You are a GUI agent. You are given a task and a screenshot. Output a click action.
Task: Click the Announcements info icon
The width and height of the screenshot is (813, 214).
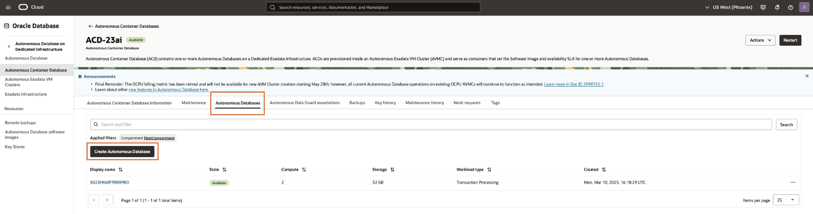coord(80,77)
